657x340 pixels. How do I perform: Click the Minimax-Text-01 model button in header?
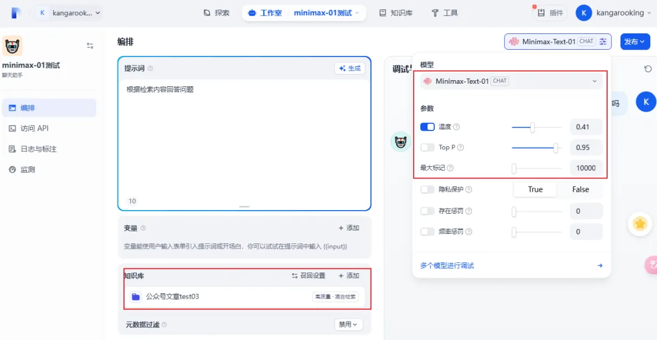(558, 41)
